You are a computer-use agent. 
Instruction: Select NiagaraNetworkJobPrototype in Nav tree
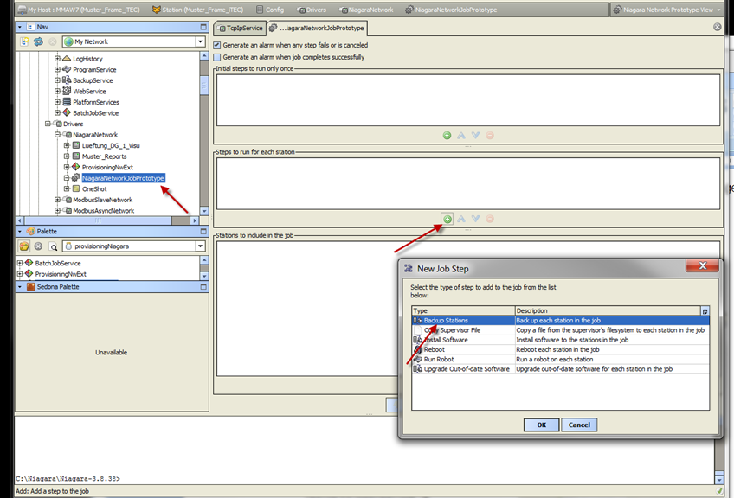tap(123, 178)
